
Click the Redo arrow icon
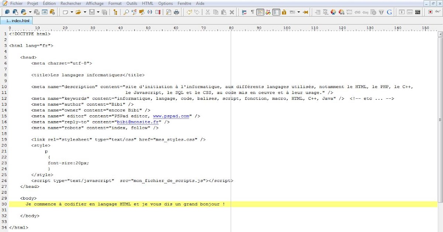pos(197,12)
